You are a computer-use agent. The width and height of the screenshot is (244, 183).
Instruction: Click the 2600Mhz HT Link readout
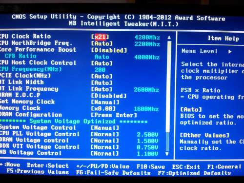tap(146, 90)
